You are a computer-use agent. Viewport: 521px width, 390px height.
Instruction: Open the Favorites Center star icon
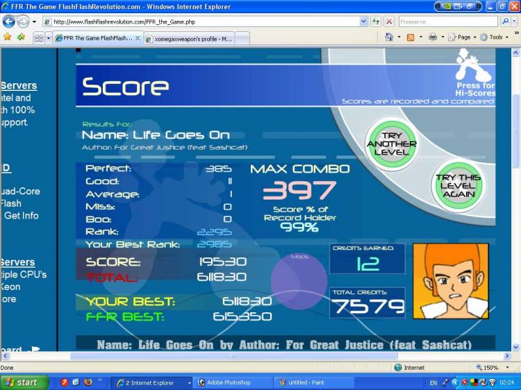tap(8, 37)
